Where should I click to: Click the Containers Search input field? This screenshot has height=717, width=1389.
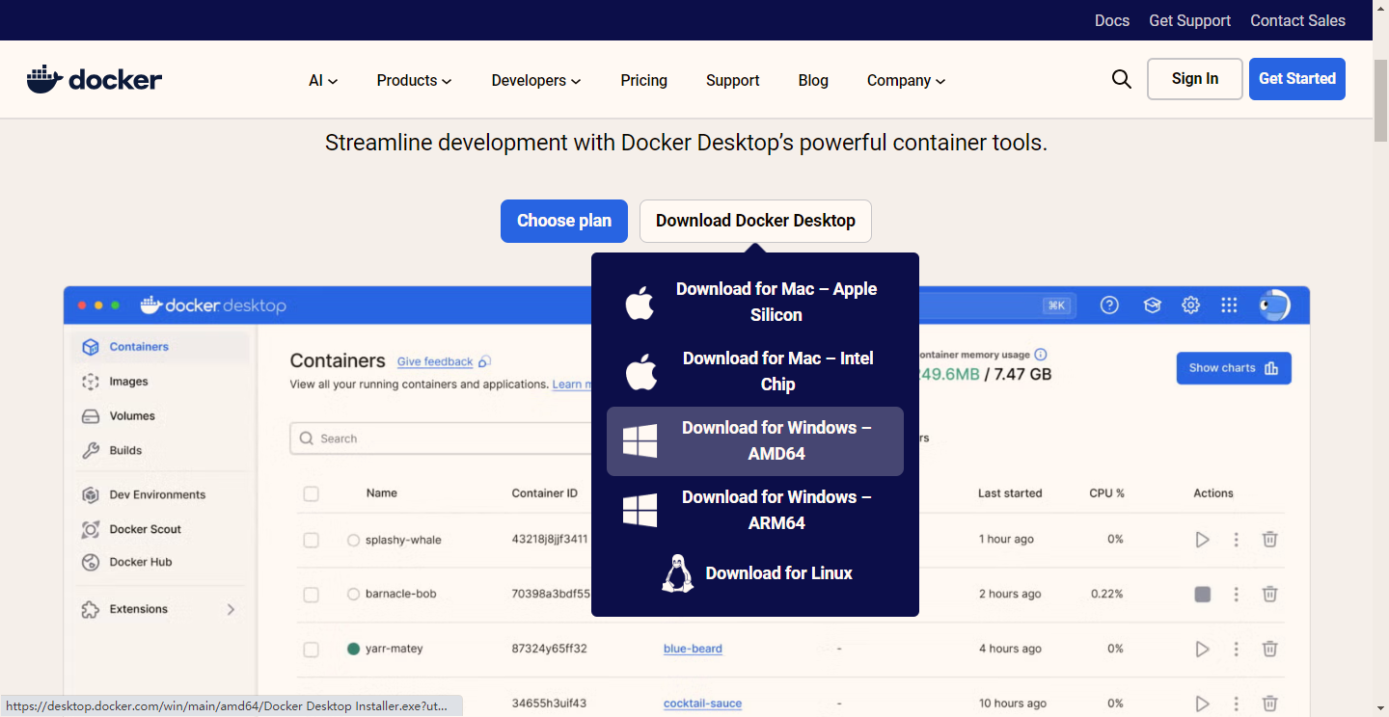pos(440,438)
